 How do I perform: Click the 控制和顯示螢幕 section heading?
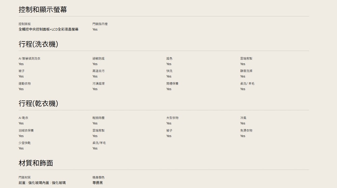[43, 10]
